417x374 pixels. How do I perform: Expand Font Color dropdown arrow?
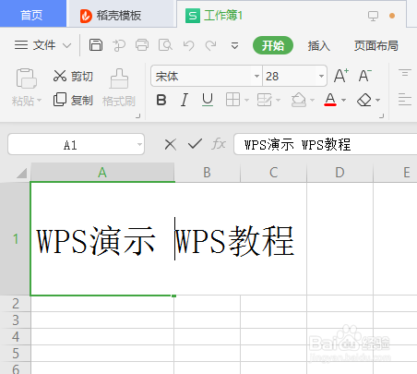(344, 100)
